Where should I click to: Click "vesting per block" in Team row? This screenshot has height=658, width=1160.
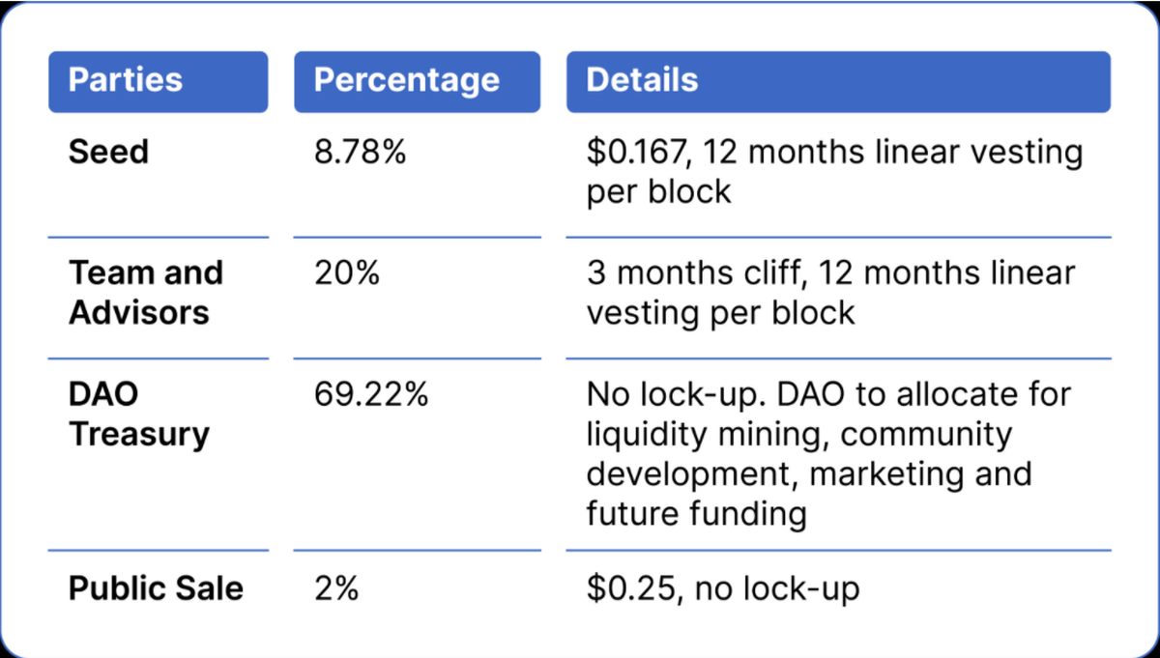click(720, 313)
